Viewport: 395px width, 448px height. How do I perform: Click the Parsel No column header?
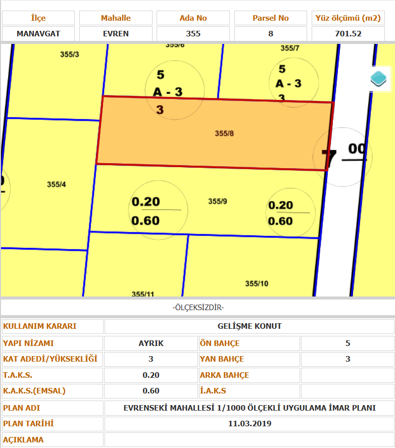point(271,18)
